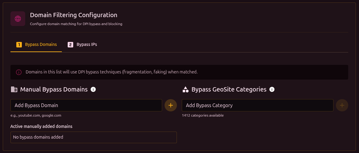Viewport: 359px width, 153px height.
Task: Open the Add Bypass Category combo box
Action: coord(257,105)
